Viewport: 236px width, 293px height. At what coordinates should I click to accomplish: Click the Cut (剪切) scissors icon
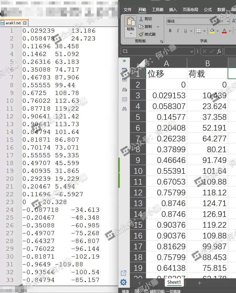[x=141, y=19]
